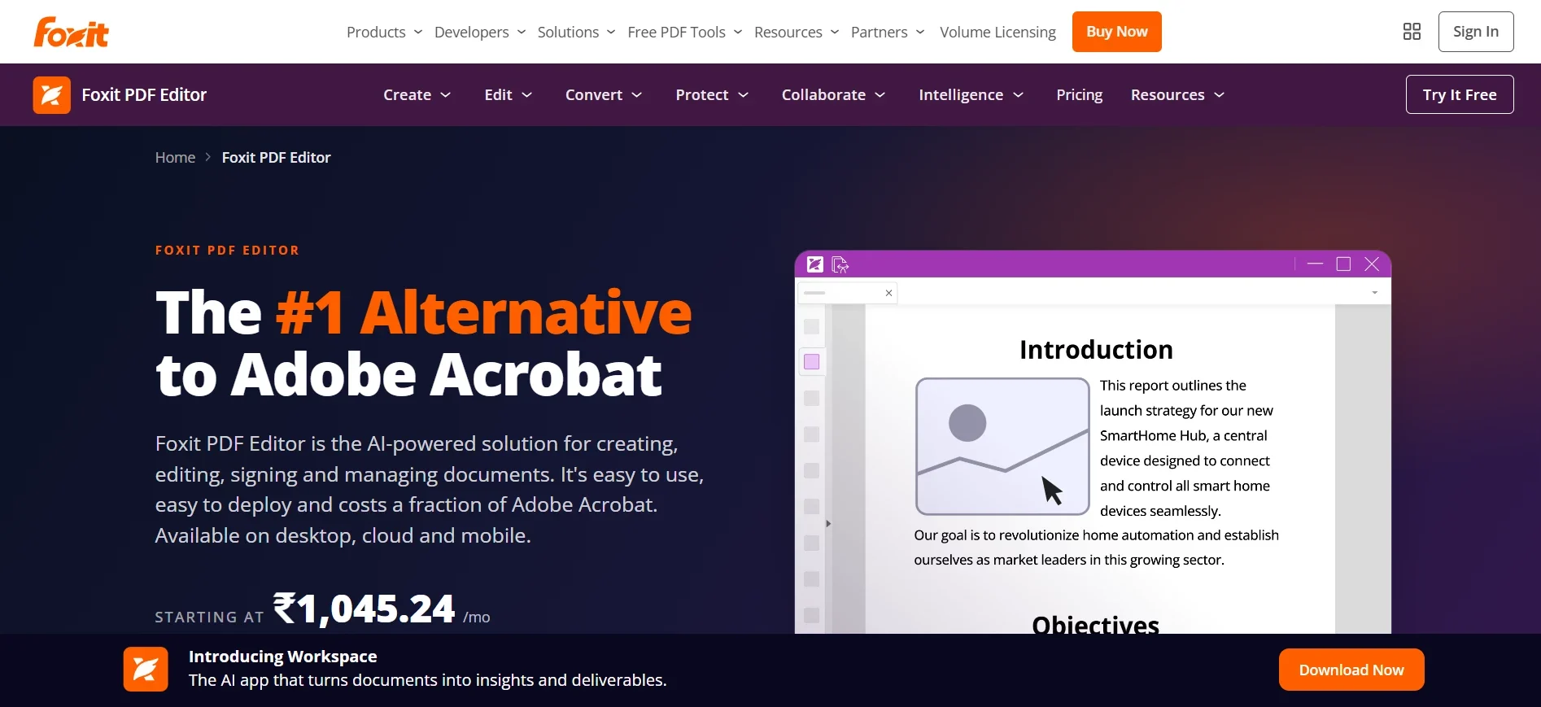The width and height of the screenshot is (1541, 707).
Task: Click the Introducing Workspace heading
Action: 282,657
